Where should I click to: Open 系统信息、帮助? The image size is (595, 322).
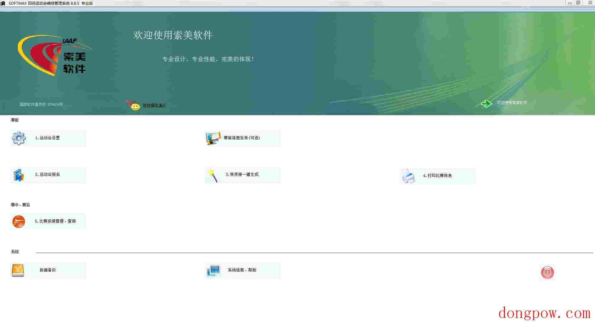[242, 270]
